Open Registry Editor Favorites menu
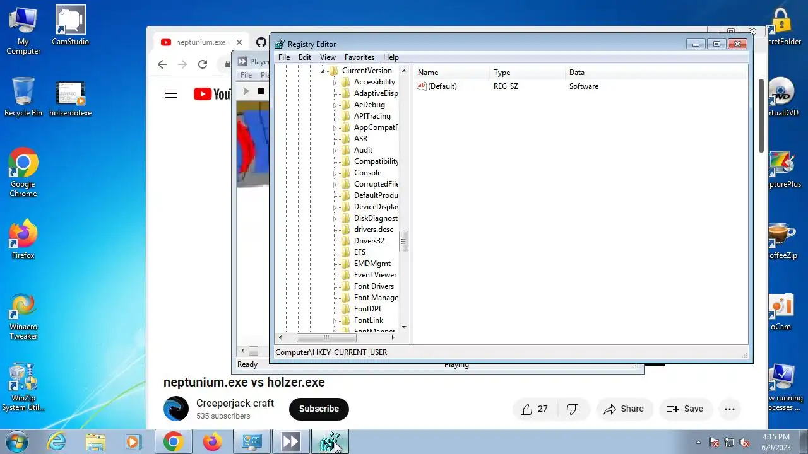808x454 pixels. click(x=359, y=57)
